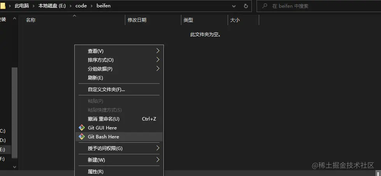Click the magnifier icon in search box
Image resolution: width=381 pixels, height=176 pixels.
pos(265,6)
